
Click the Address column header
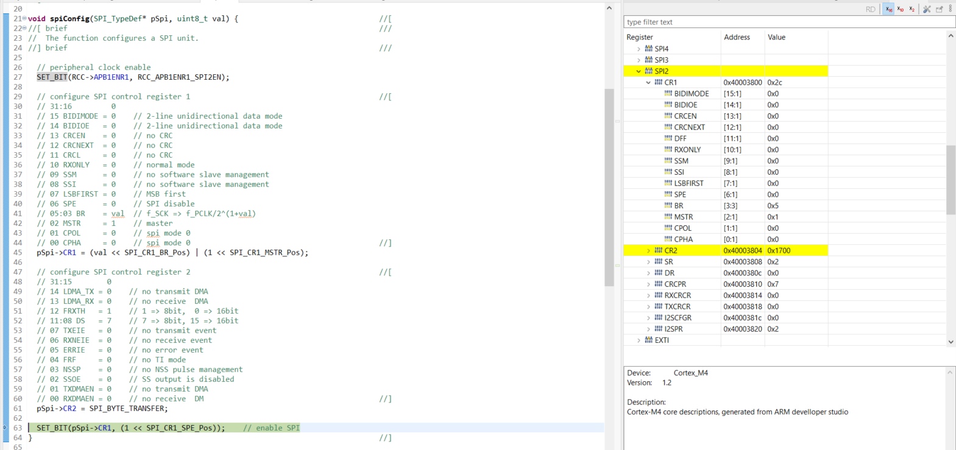pyautogui.click(x=743, y=37)
